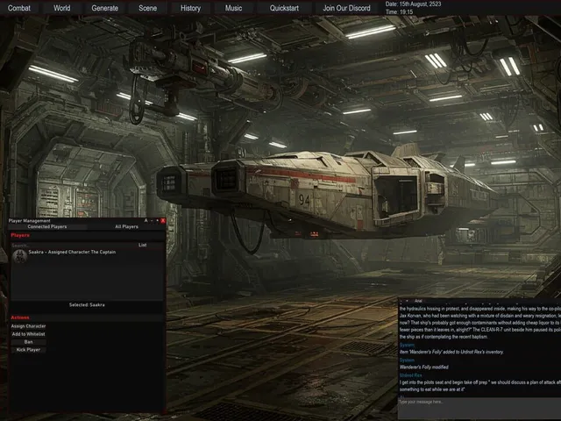Viewport: 561px width, 421px height.
Task: Open the World menu
Action: [x=62, y=8]
